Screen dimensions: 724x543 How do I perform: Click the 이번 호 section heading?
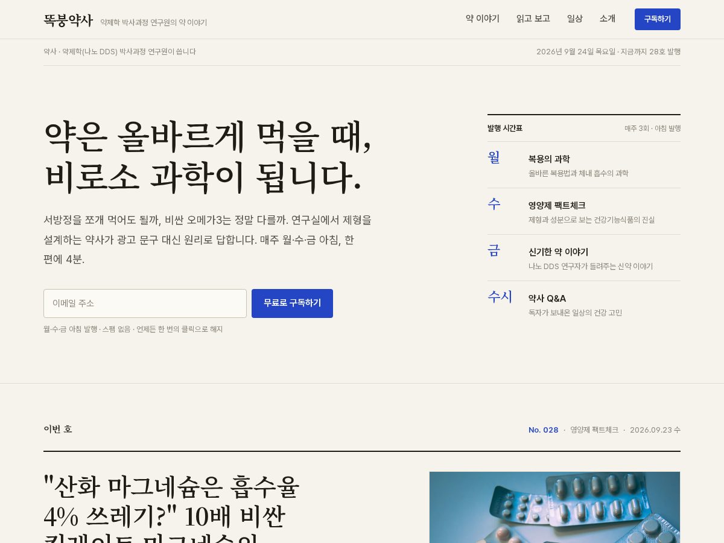click(58, 430)
